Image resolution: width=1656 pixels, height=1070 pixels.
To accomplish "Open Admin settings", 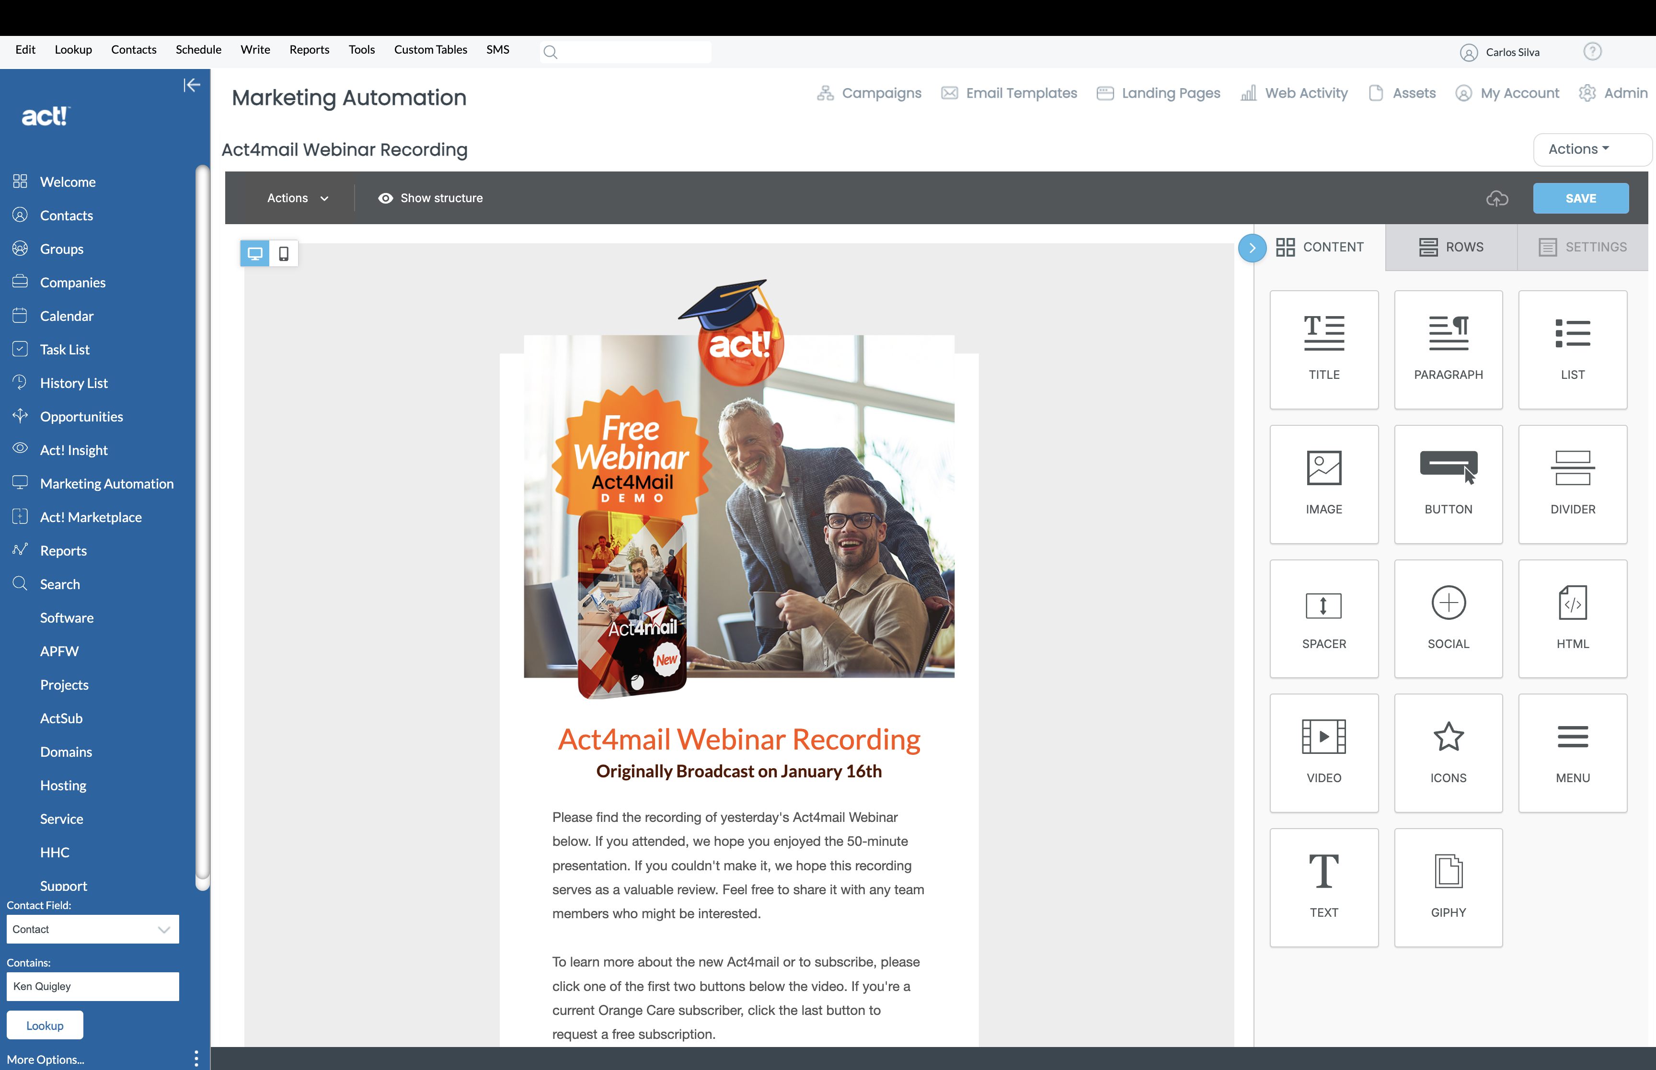I will [1612, 93].
